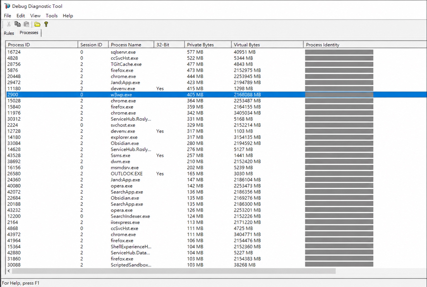Select SearchApp.exe with process ID 42072

click(x=216, y=192)
